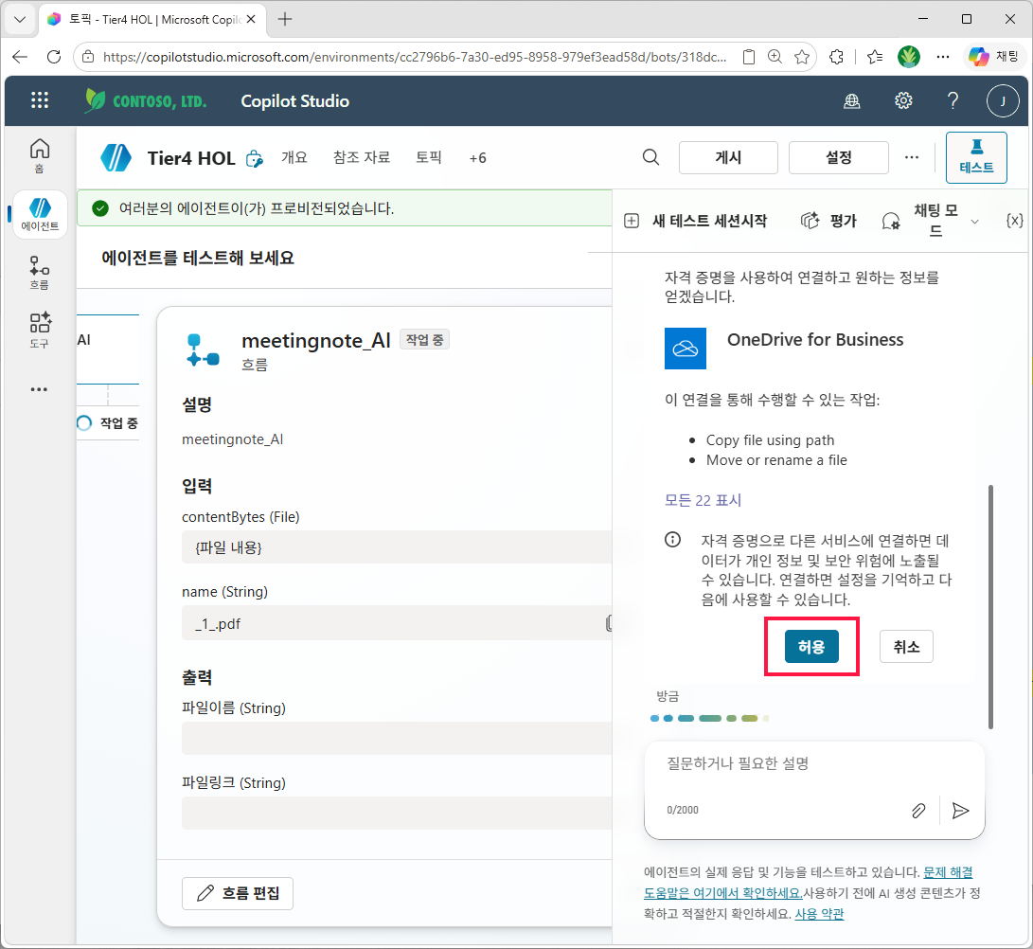The image size is (1033, 949).
Task: Click the 취소 cancel button
Action: pos(906,647)
